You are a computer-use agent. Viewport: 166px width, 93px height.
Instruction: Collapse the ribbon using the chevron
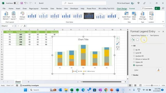163,21
